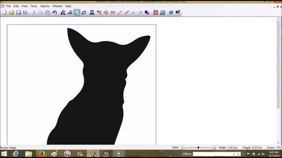The width and height of the screenshot is (282, 158).
Task: Select the yellow pencil tool
Action: coord(126,12)
